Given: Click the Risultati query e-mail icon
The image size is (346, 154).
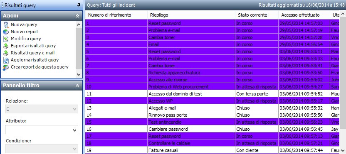Looking at the screenshot, I should 6,53.
